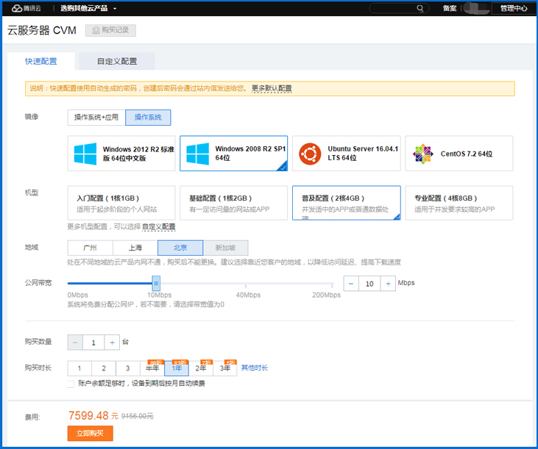The height and width of the screenshot is (449, 538).
Task: Click the 购买记录 button
Action: pyautogui.click(x=110, y=30)
